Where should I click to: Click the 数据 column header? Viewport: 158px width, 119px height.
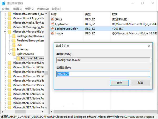coord(115,14)
